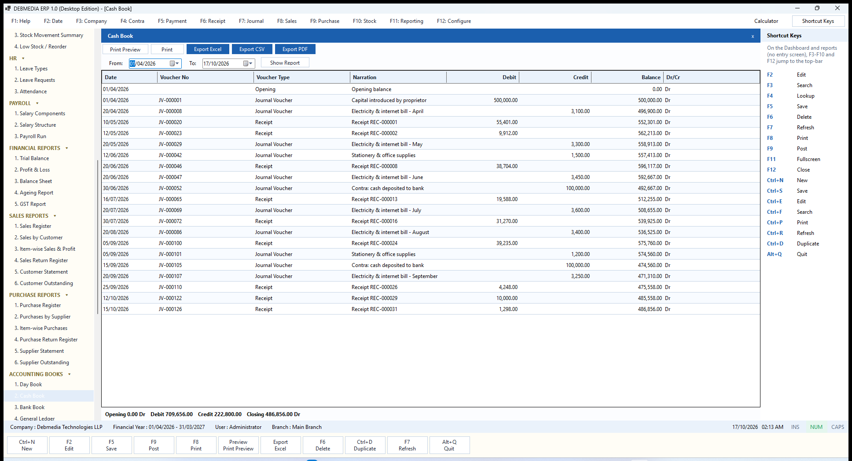Viewport: 852px width, 461px height.
Task: Open Customer Outstanding report
Action: click(x=44, y=283)
